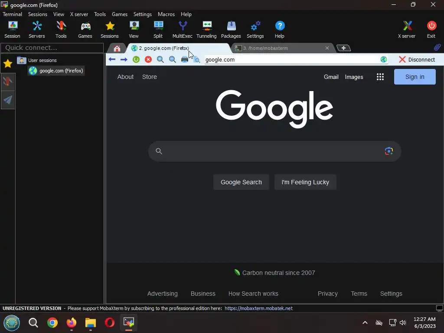Click I'm Feeling Lucky button
Image resolution: width=444 pixels, height=333 pixels.
(x=305, y=182)
